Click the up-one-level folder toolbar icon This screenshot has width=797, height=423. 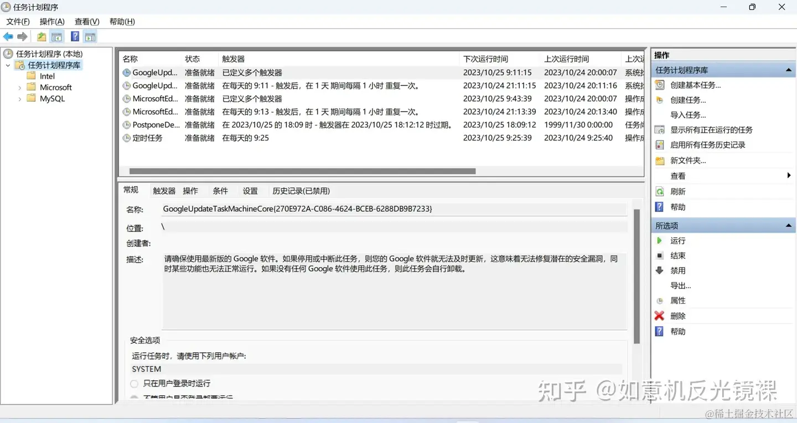[x=42, y=37]
